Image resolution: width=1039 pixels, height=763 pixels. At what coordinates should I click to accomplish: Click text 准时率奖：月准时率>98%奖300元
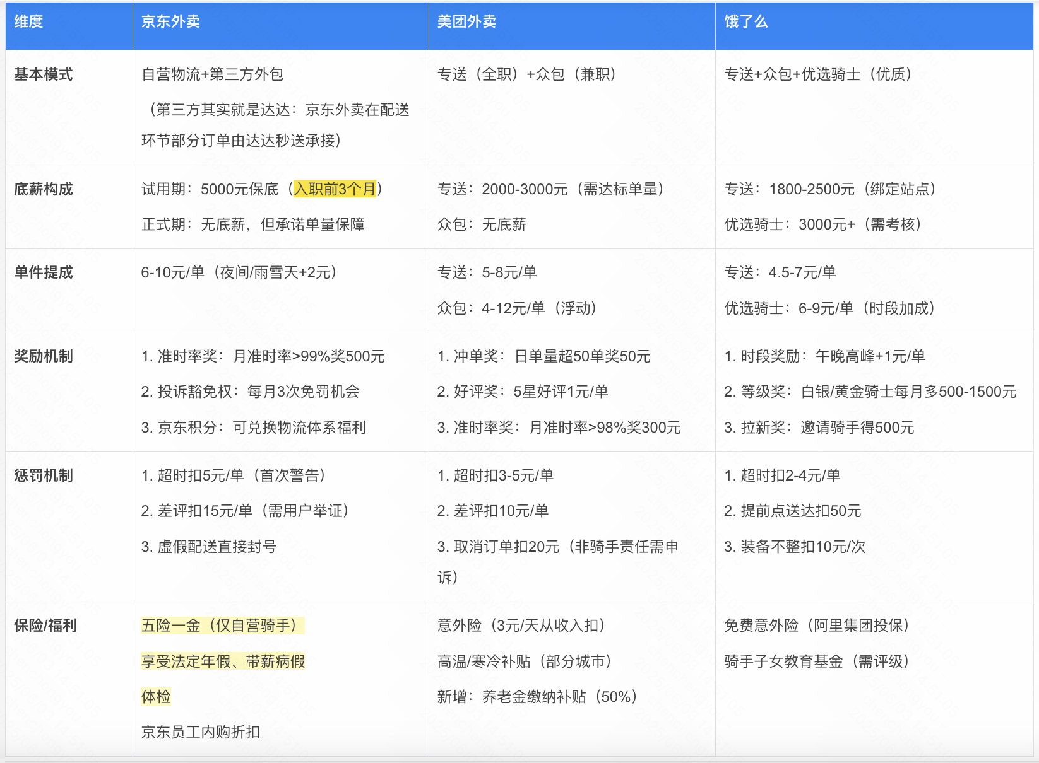pos(567,428)
